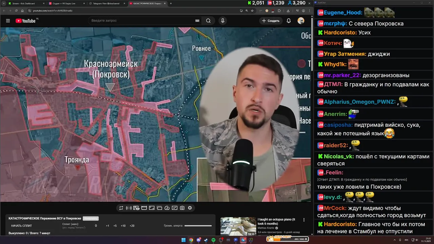Add +5 minutes to split
434x244 pixels.
pos(115,226)
